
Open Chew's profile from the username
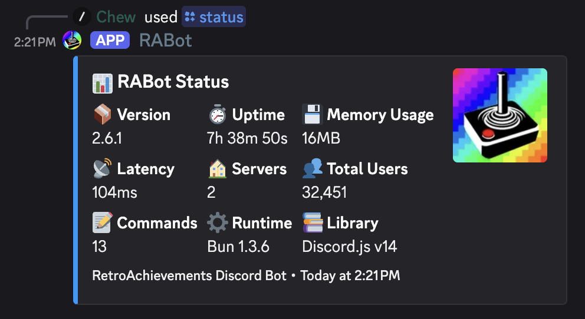pos(116,16)
